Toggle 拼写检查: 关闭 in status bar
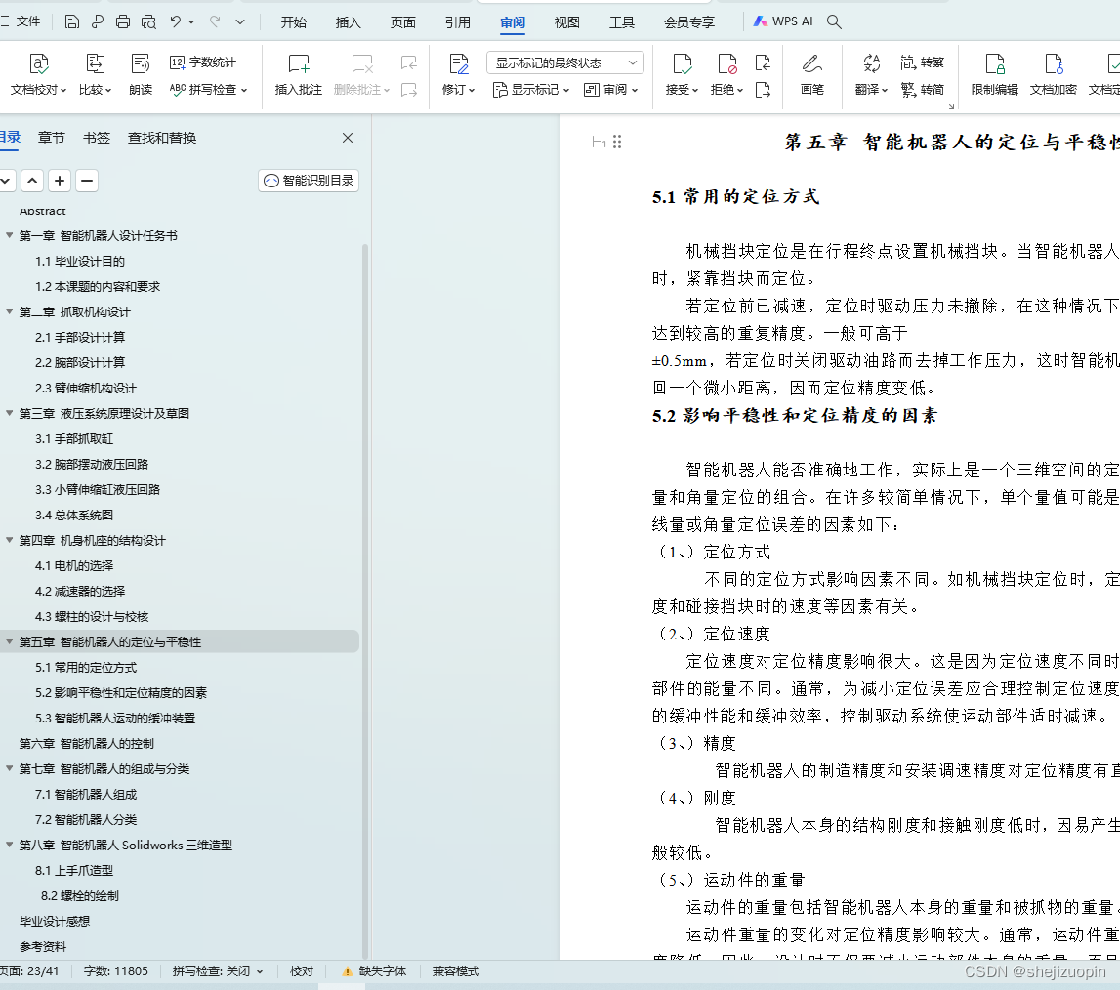 click(x=217, y=971)
